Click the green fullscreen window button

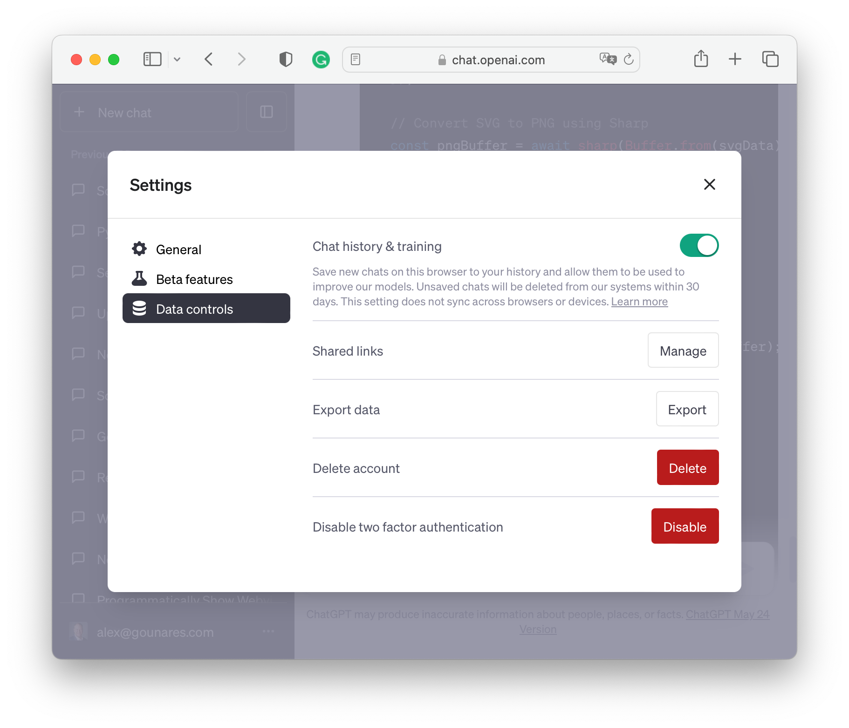click(114, 60)
